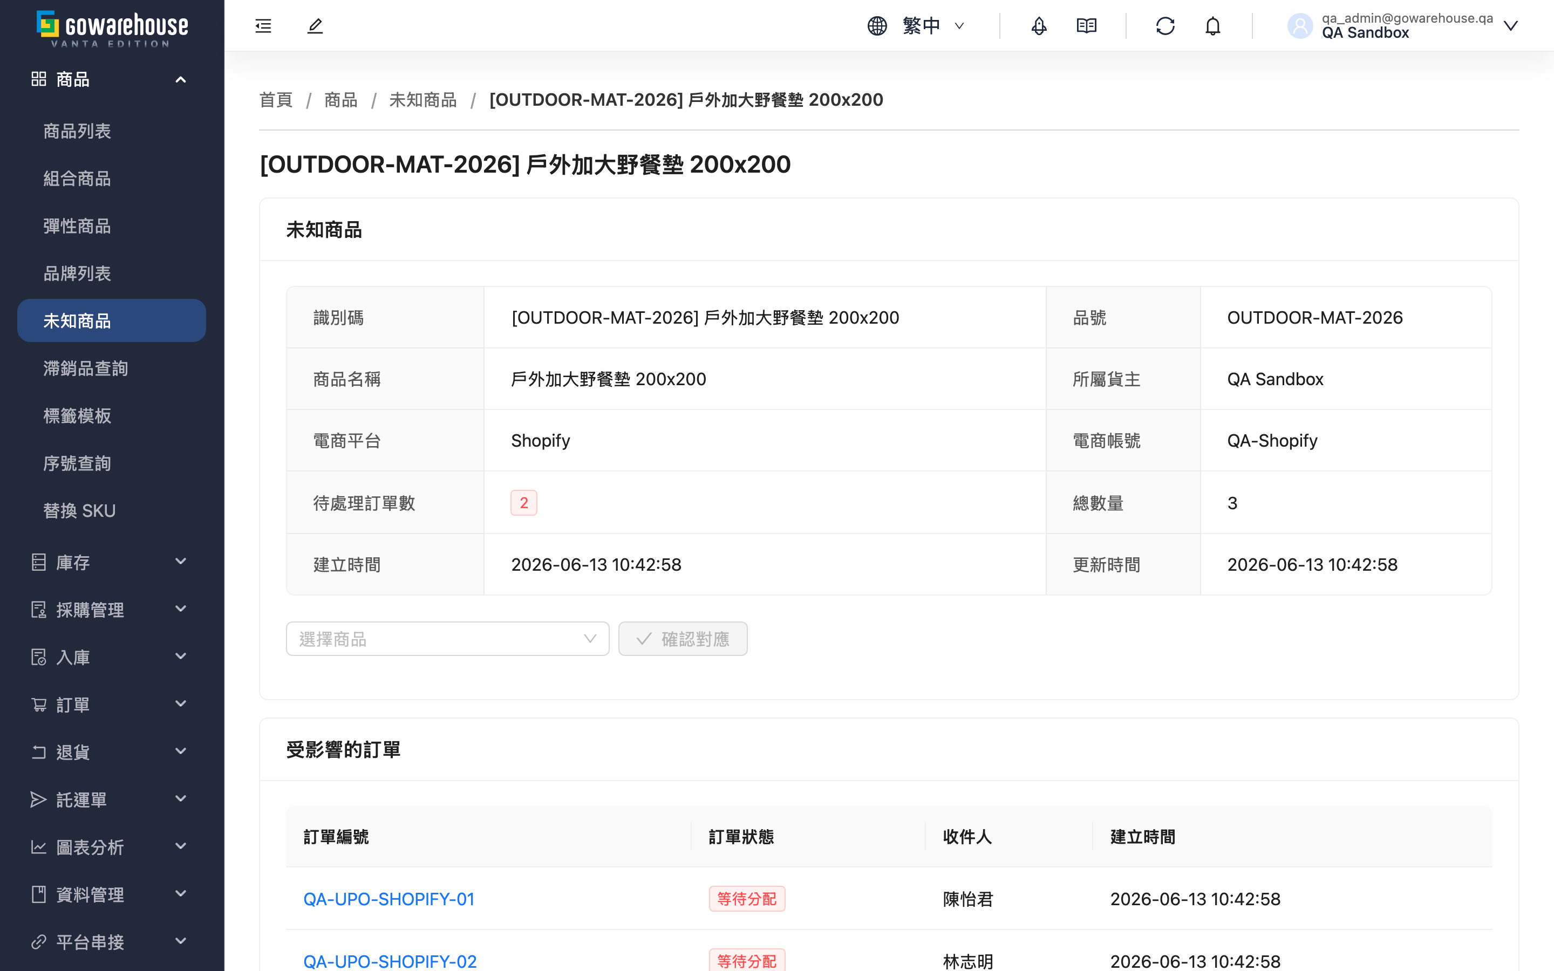Click the 圖表分析 chart icon in sidebar
This screenshot has width=1554, height=971.
click(x=38, y=847)
